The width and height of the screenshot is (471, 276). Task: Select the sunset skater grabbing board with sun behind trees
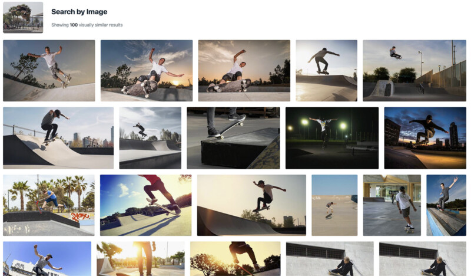[147, 71]
